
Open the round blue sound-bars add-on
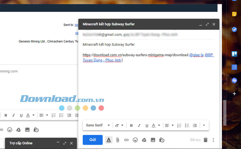point(234,80)
